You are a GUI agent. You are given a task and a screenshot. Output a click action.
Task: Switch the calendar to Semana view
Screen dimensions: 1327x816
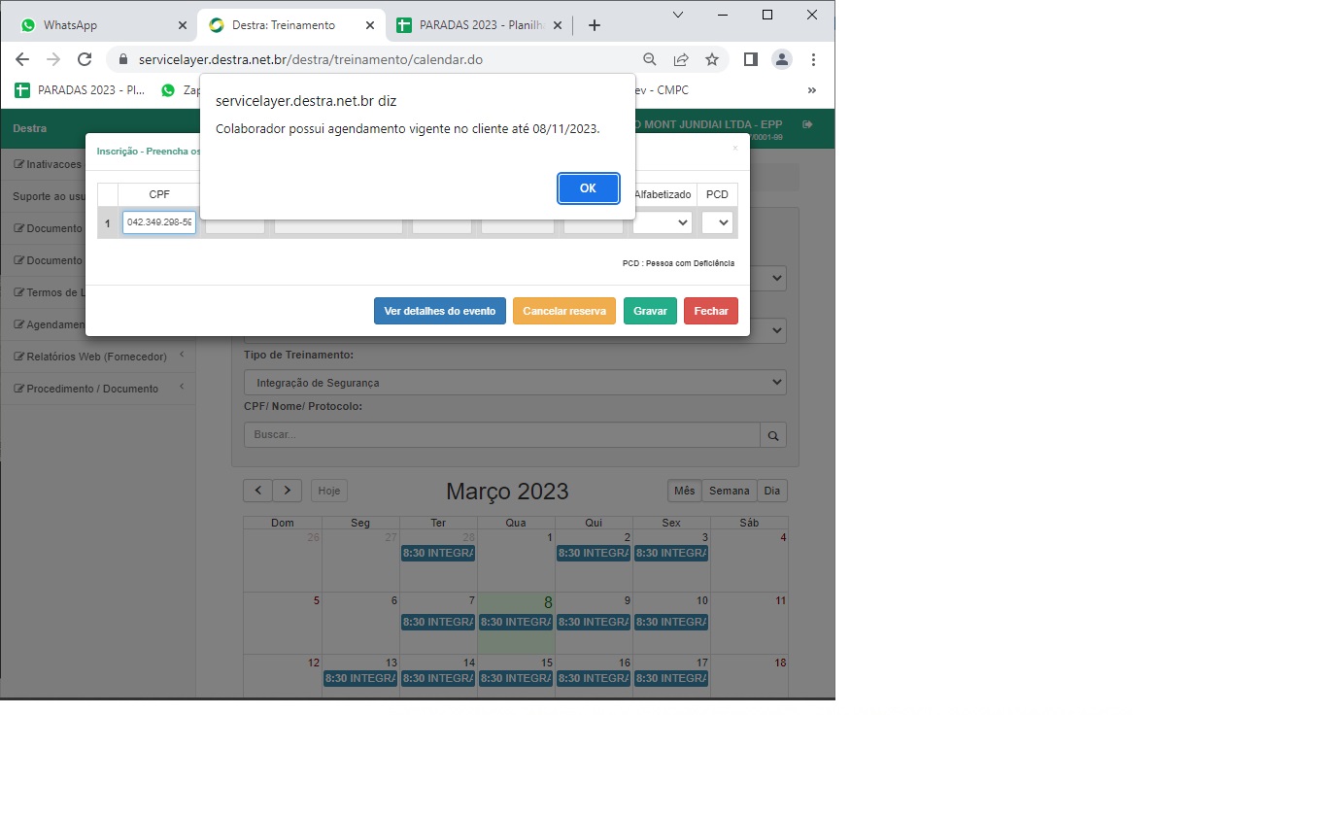coord(729,491)
